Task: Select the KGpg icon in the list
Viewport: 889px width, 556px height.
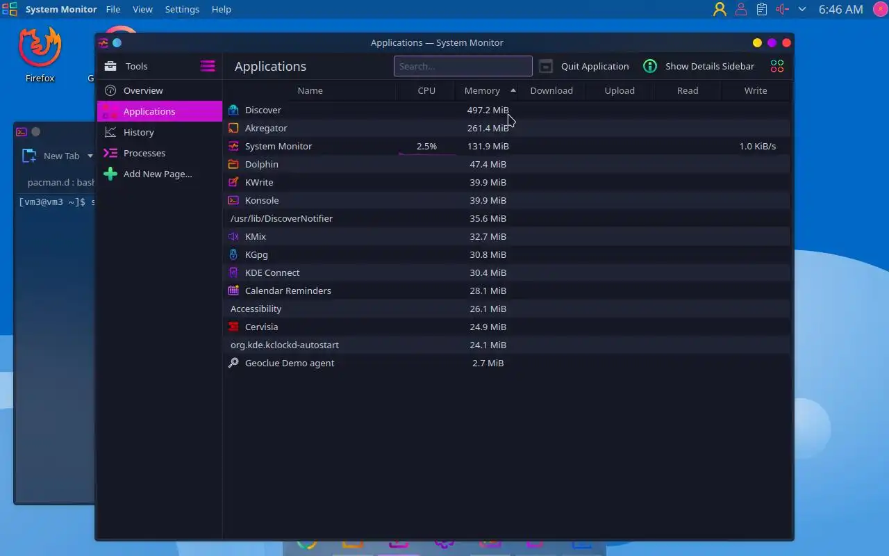Action: [x=233, y=254]
